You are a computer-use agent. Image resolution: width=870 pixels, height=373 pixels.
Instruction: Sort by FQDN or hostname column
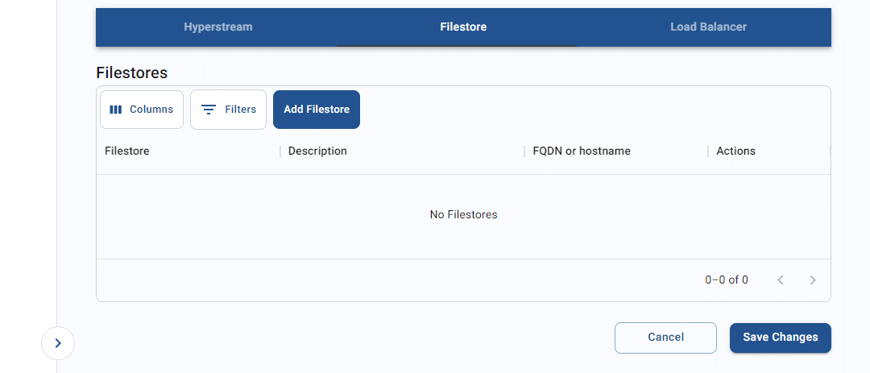point(582,151)
